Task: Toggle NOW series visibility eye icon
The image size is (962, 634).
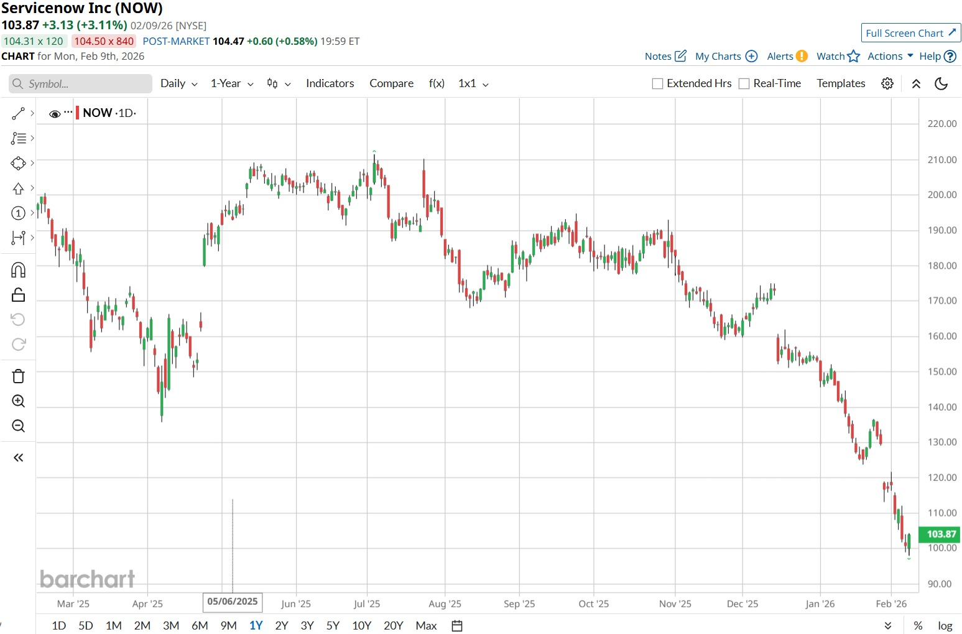Action: (x=55, y=114)
